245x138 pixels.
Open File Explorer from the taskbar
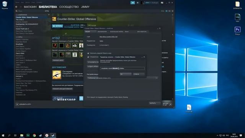coord(22,135)
